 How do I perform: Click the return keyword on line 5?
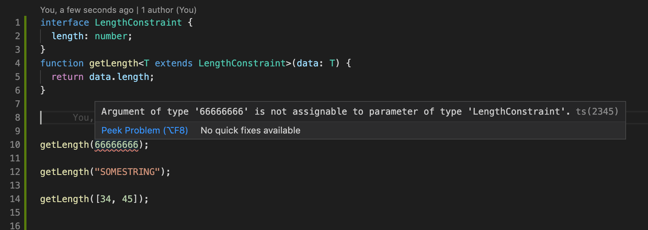(67, 77)
